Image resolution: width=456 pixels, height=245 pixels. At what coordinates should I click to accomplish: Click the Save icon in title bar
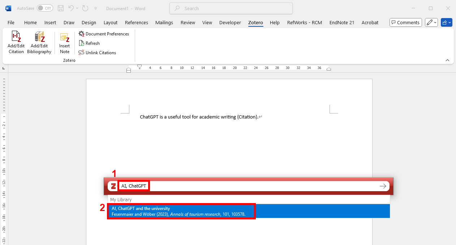pyautogui.click(x=61, y=8)
